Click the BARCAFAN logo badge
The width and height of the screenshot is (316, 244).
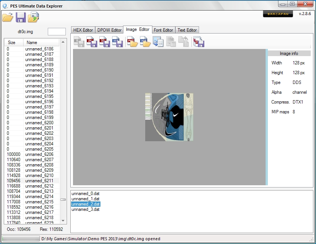278,14
